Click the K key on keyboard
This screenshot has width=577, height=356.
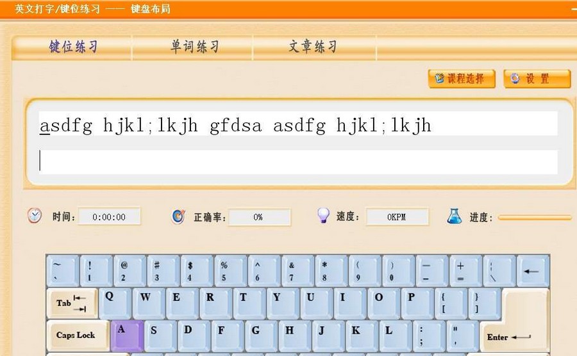pyautogui.click(x=362, y=336)
